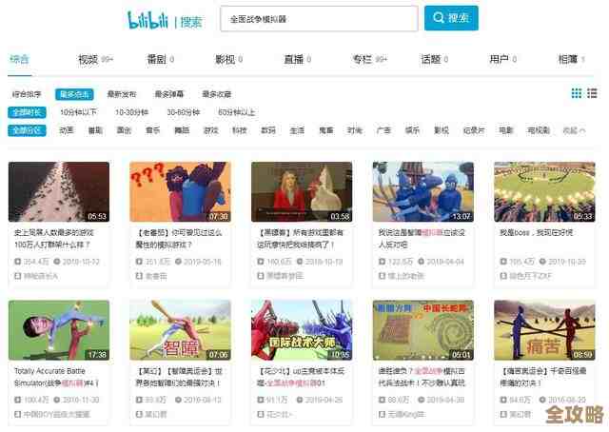Sort results by 最多收藏

[x=217, y=94]
